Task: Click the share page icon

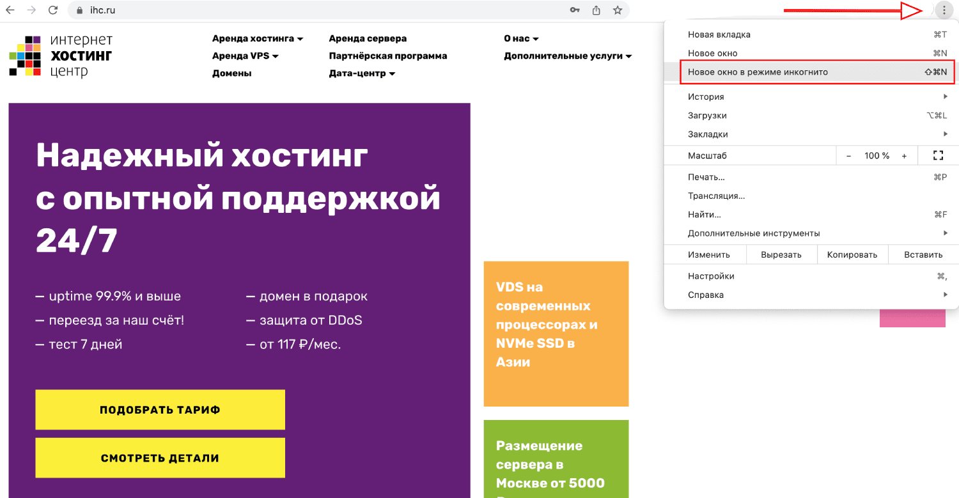Action: [596, 10]
